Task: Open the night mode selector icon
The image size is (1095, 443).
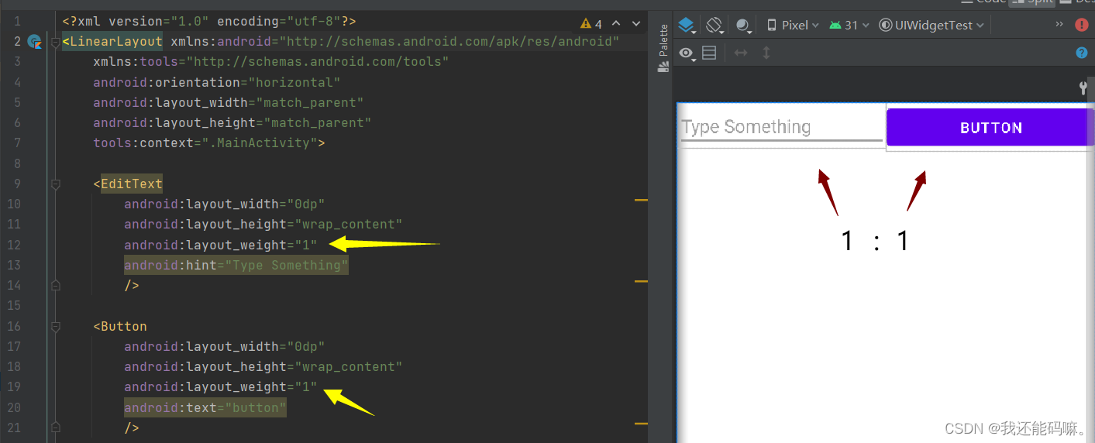Action: 744,26
